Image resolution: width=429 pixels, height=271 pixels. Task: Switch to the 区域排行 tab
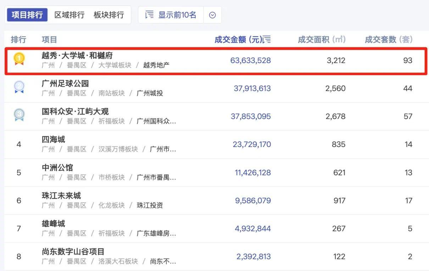[x=69, y=15]
